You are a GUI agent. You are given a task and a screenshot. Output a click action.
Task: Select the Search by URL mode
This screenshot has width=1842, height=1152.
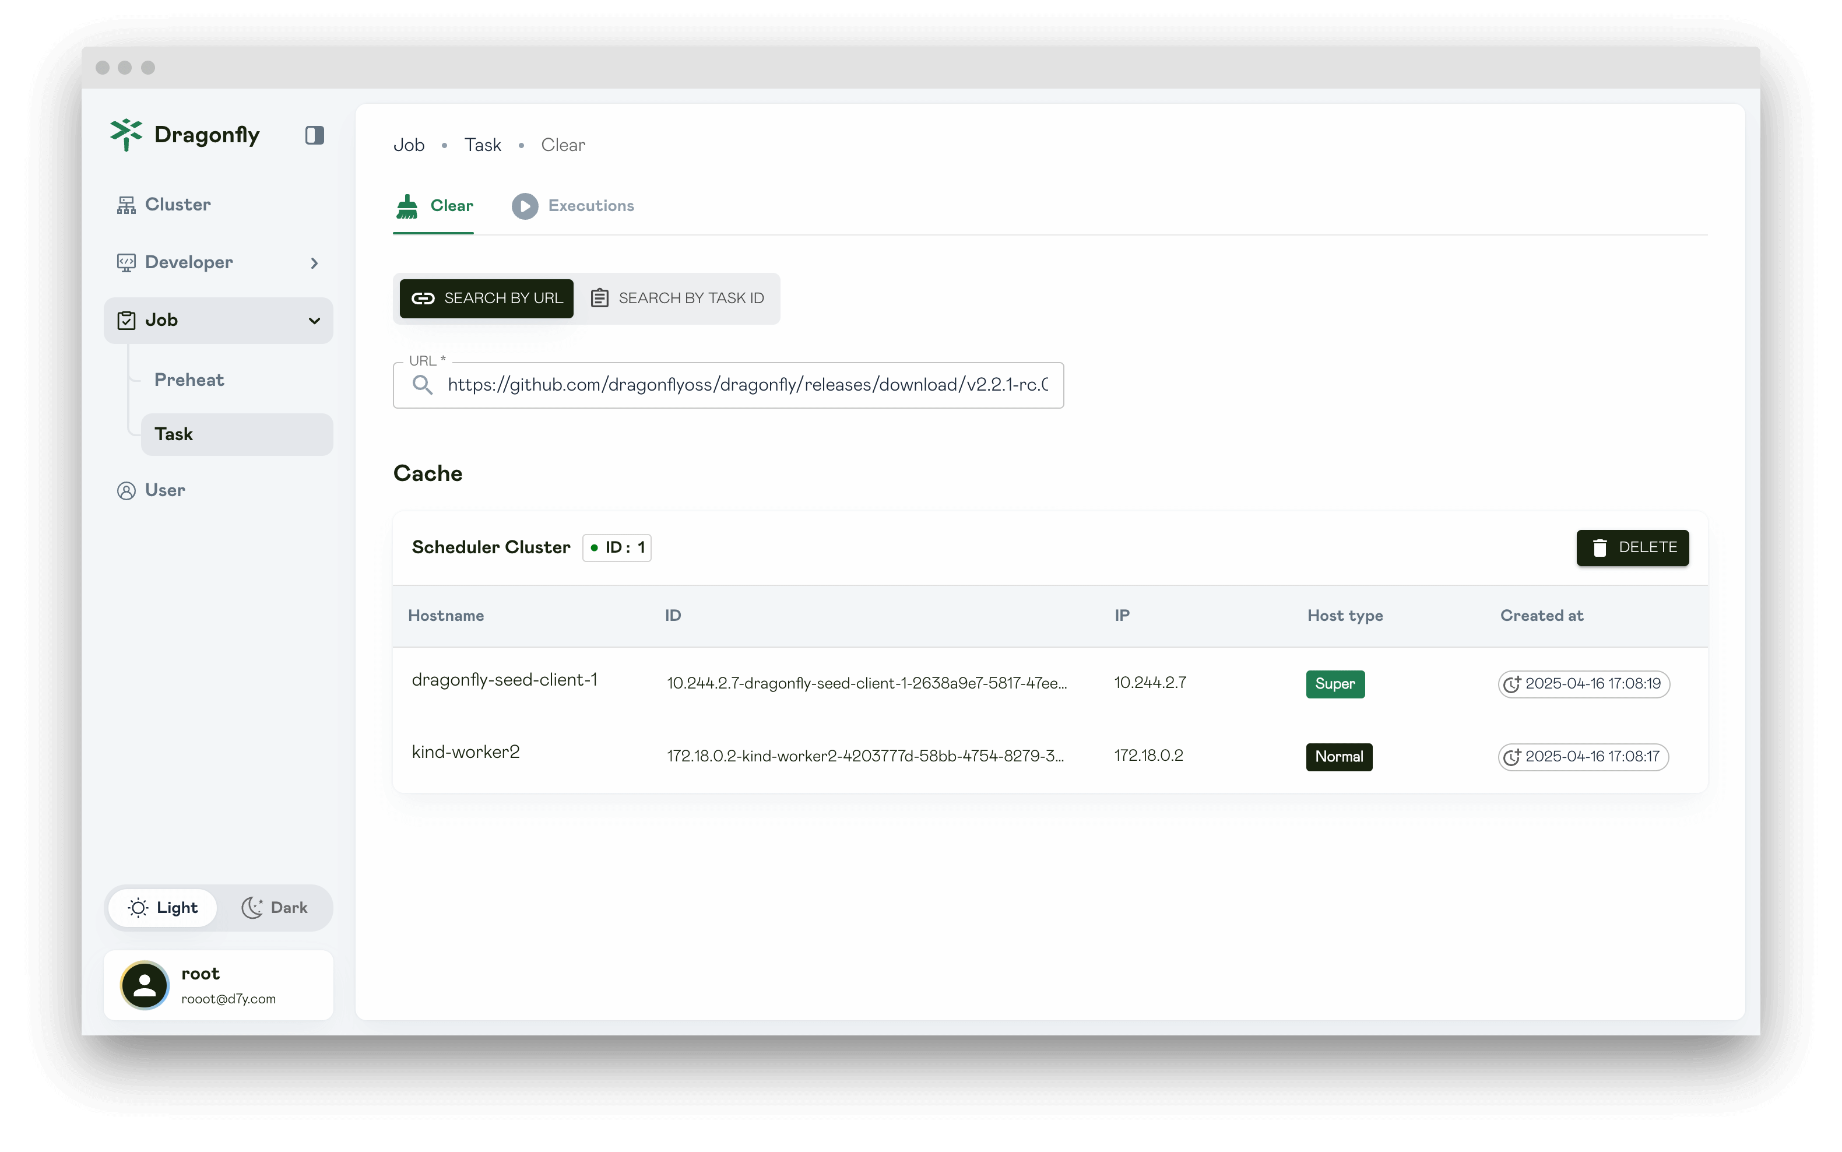(487, 298)
